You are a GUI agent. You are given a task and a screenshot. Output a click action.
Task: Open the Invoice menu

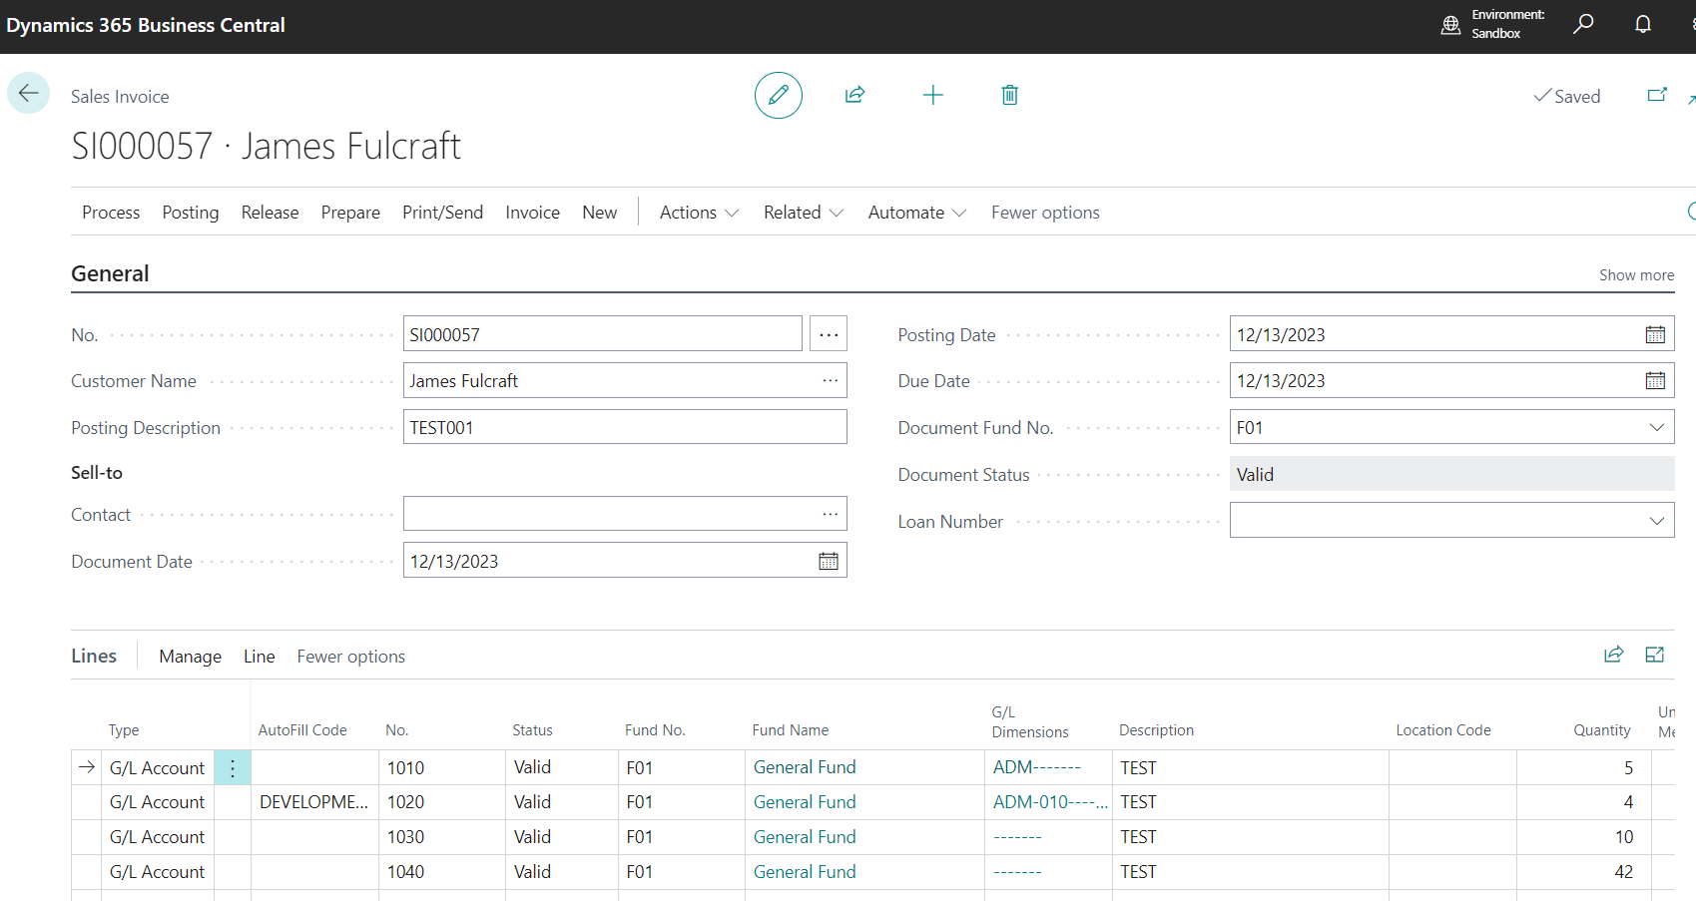click(532, 213)
